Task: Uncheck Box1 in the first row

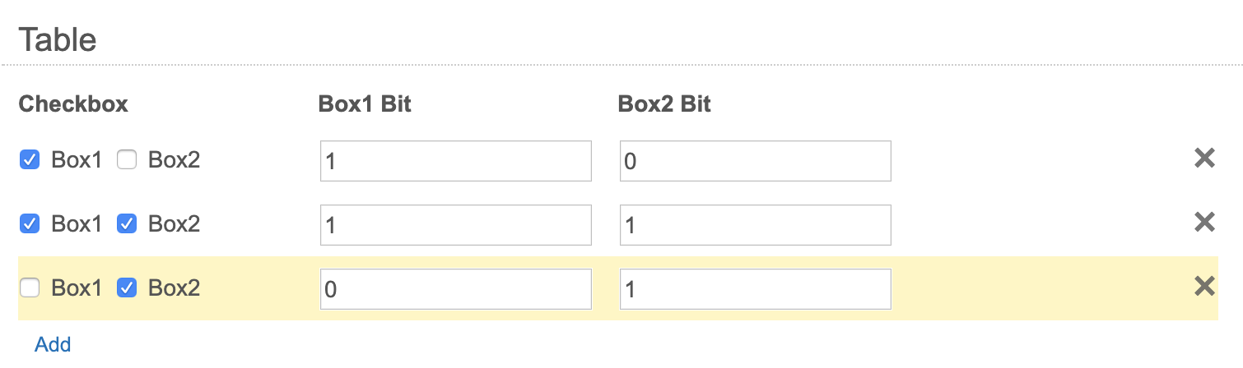Action: pos(30,160)
